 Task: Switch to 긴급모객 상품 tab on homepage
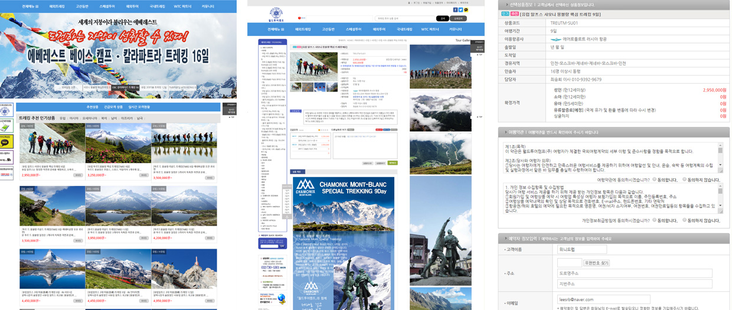click(113, 107)
